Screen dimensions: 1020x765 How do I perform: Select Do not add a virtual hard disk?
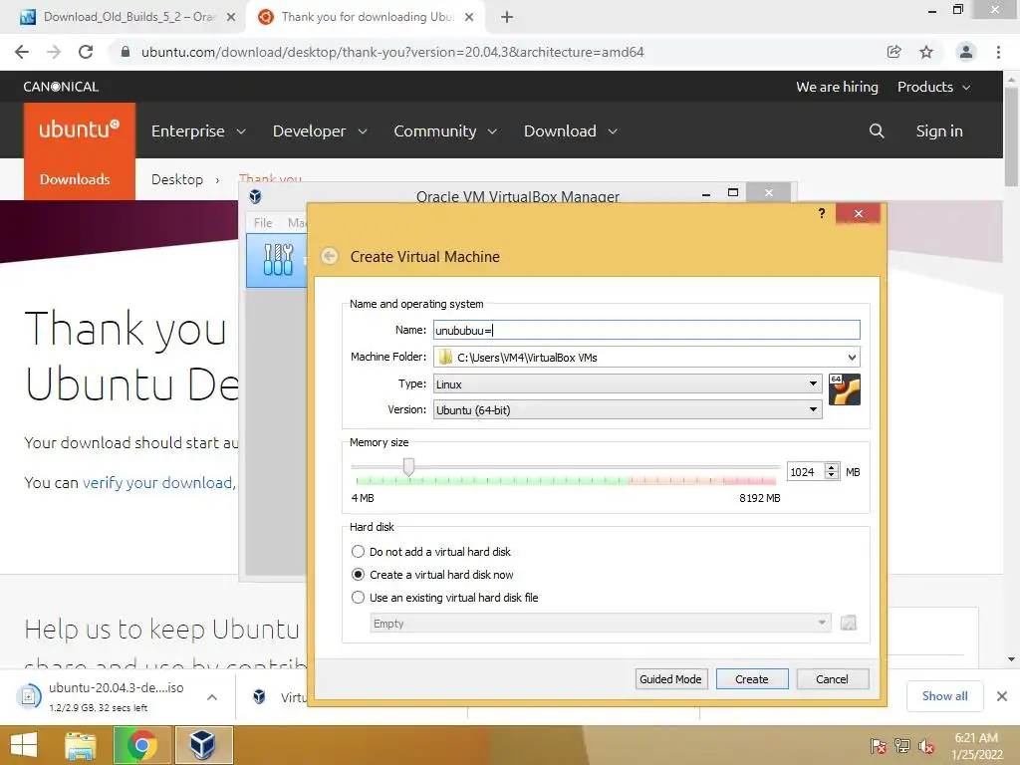tap(358, 552)
